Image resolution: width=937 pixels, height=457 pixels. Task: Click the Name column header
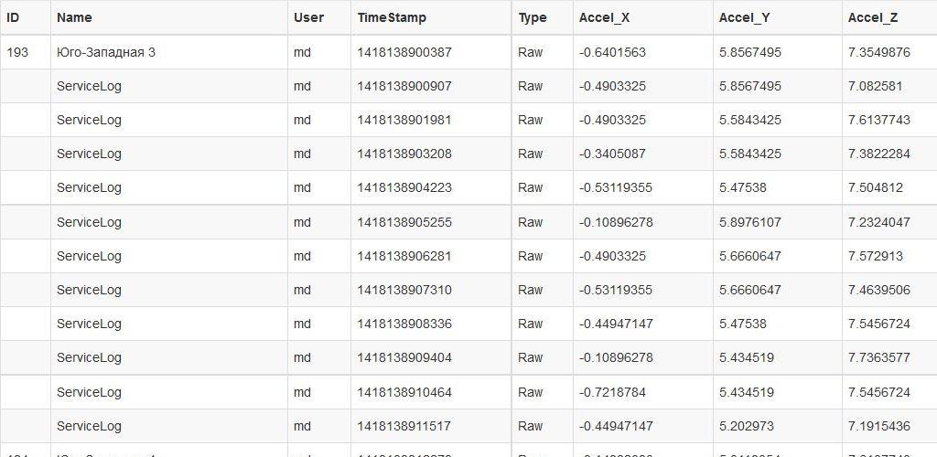(x=74, y=17)
